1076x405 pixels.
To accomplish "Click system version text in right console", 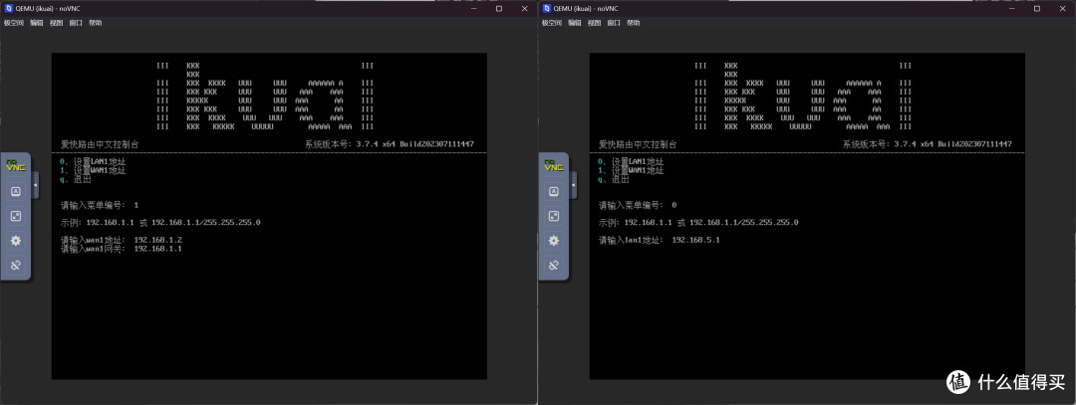I will [928, 144].
